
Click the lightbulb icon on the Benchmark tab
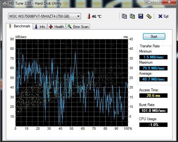point(10,26)
